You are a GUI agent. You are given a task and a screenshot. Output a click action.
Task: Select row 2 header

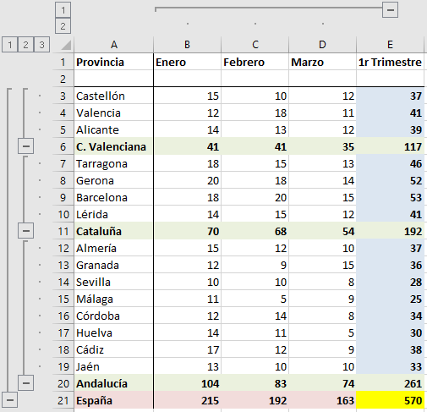tap(63, 79)
